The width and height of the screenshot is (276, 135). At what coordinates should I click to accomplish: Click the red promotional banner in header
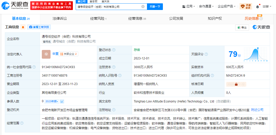51,5
